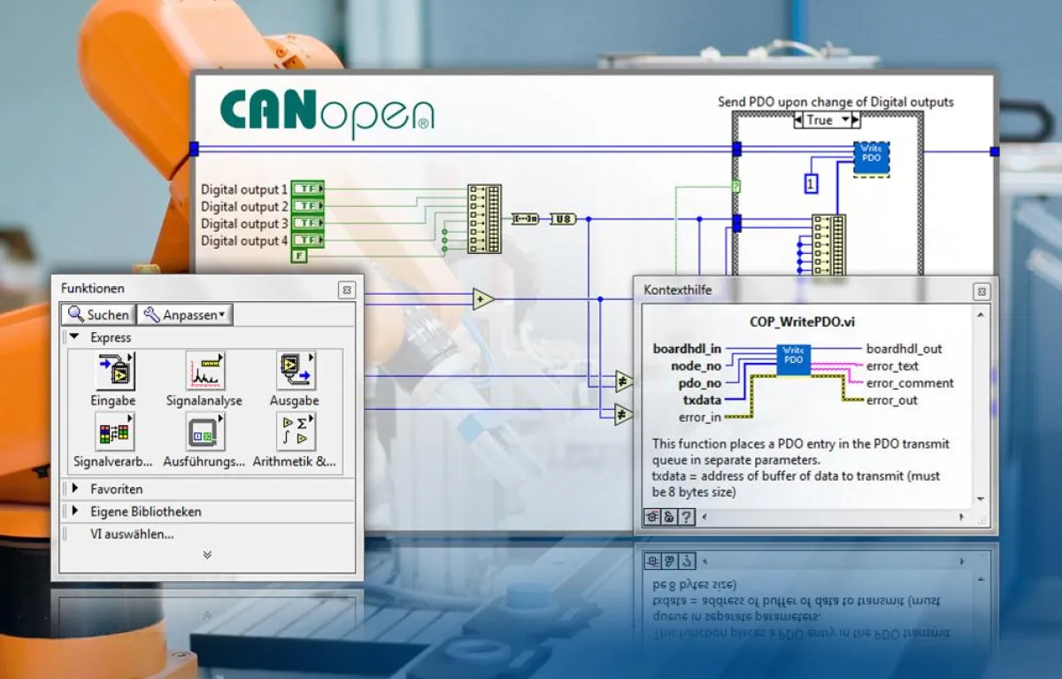Open the Signalanalyse palette icon
1062x679 pixels.
pyautogui.click(x=204, y=372)
